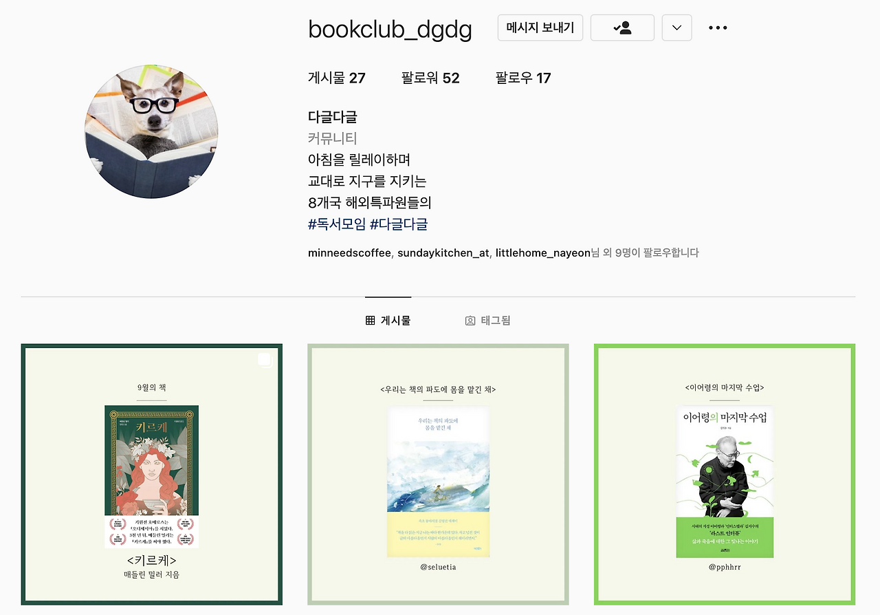The image size is (880, 615).
Task: Open littlehome_nayeon follower profile link
Action: coord(543,253)
